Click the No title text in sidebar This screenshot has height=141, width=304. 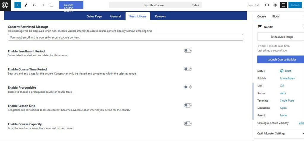(268, 27)
